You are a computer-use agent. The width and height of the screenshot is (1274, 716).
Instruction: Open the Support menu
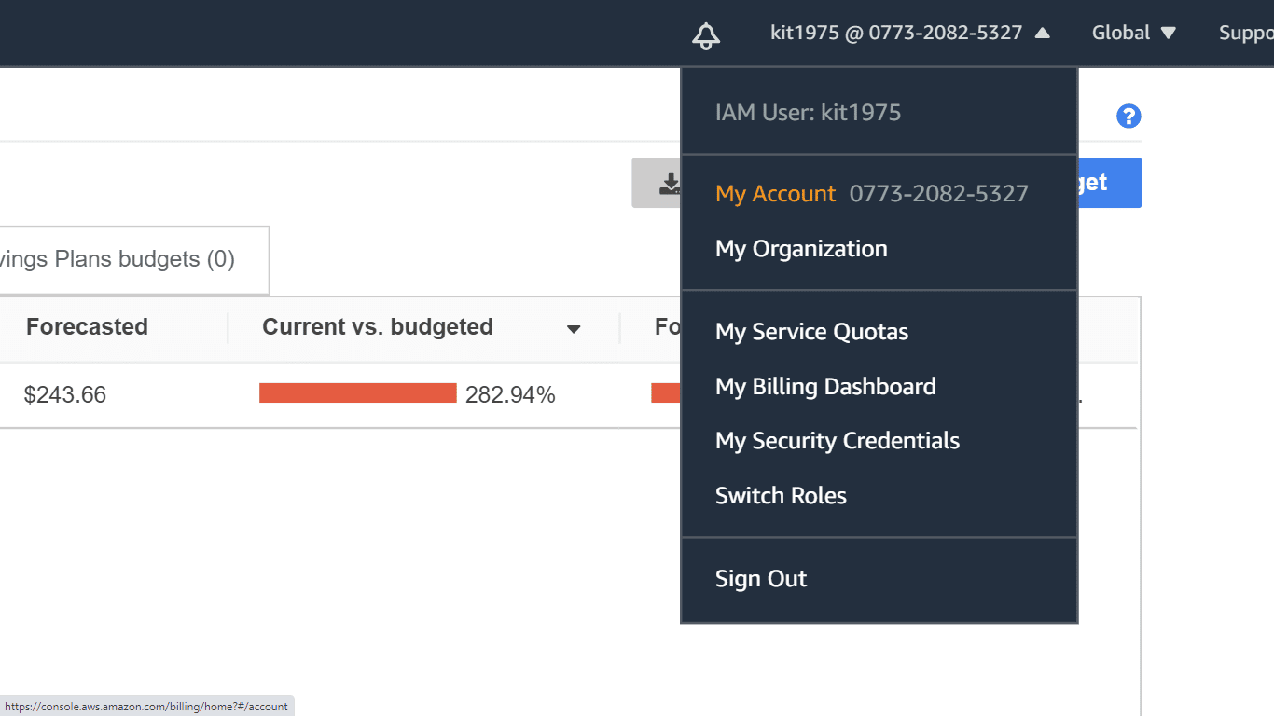pos(1246,32)
